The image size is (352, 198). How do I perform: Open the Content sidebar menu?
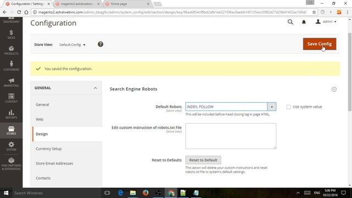[x=11, y=98]
